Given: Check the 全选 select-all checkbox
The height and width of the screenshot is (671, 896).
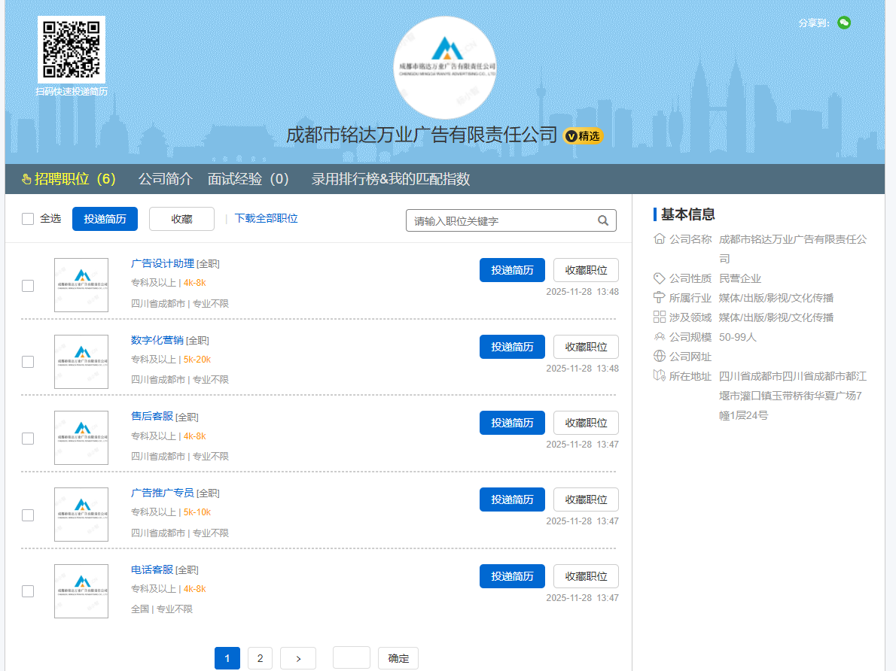Looking at the screenshot, I should pos(27,218).
